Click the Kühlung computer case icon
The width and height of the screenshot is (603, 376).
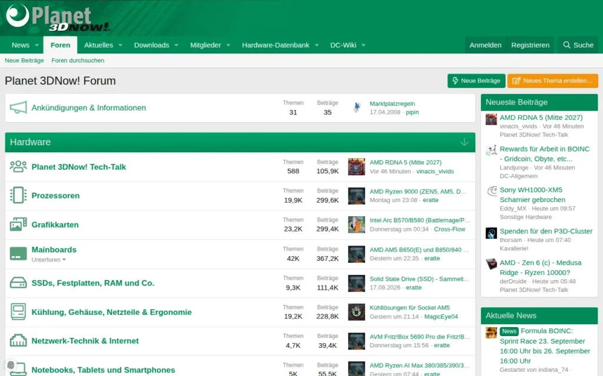(18, 312)
